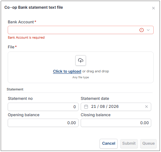Follow the Click to upload link
Viewport: 161px width, 152px height.
pos(67,71)
